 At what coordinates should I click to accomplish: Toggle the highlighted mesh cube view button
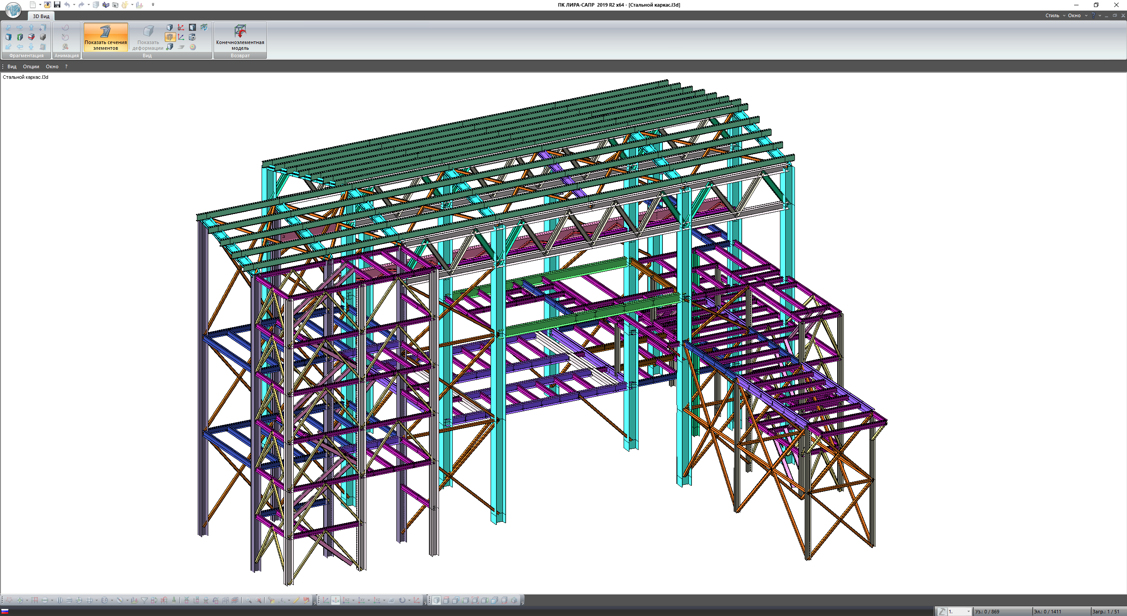pyautogui.click(x=170, y=37)
